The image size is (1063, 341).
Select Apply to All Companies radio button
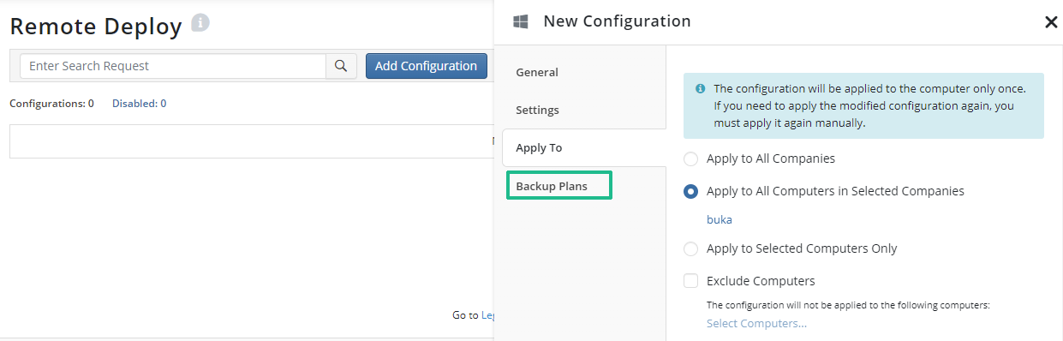[x=690, y=159]
